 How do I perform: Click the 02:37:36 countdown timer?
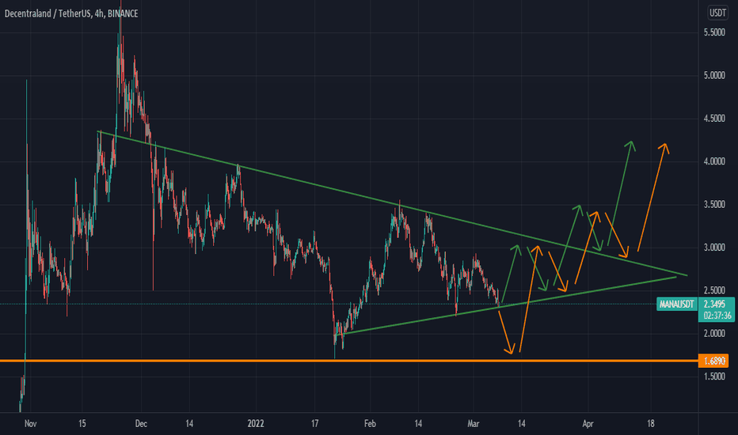(x=717, y=315)
